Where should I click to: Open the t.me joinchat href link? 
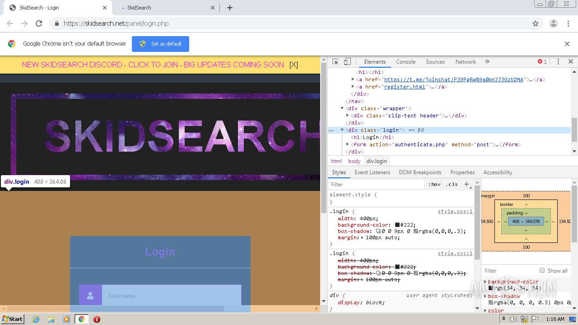click(x=453, y=79)
